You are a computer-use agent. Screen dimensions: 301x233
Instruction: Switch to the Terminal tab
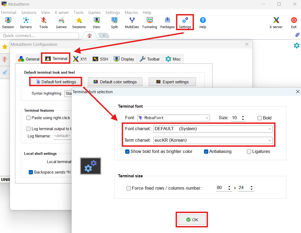[56, 58]
